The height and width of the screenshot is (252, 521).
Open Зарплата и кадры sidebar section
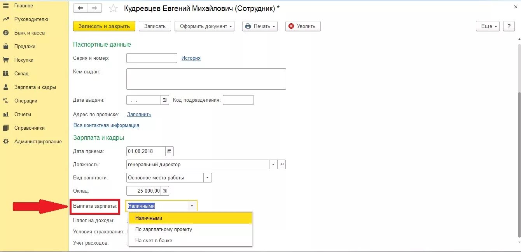click(x=35, y=87)
